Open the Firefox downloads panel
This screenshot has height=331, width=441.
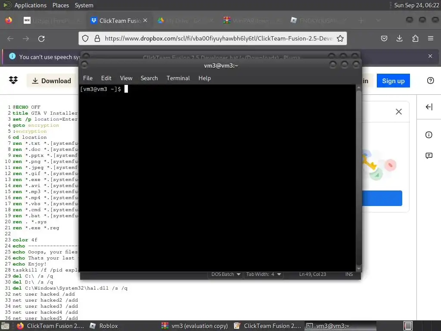click(x=399, y=38)
